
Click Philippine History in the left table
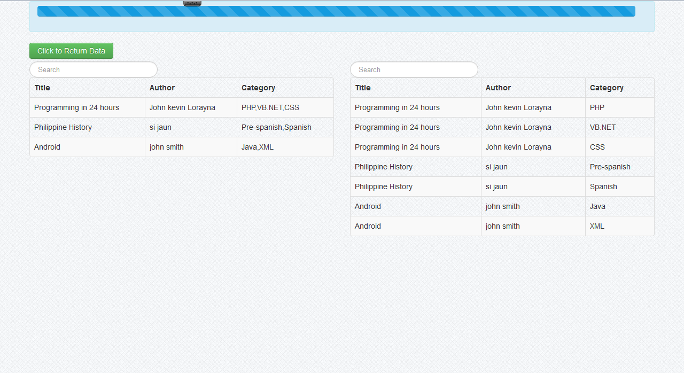63,127
